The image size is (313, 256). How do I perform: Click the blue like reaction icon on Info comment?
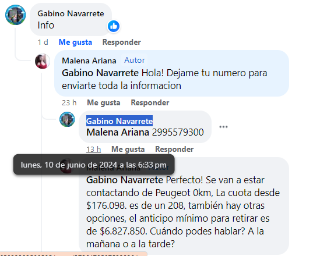114,26
